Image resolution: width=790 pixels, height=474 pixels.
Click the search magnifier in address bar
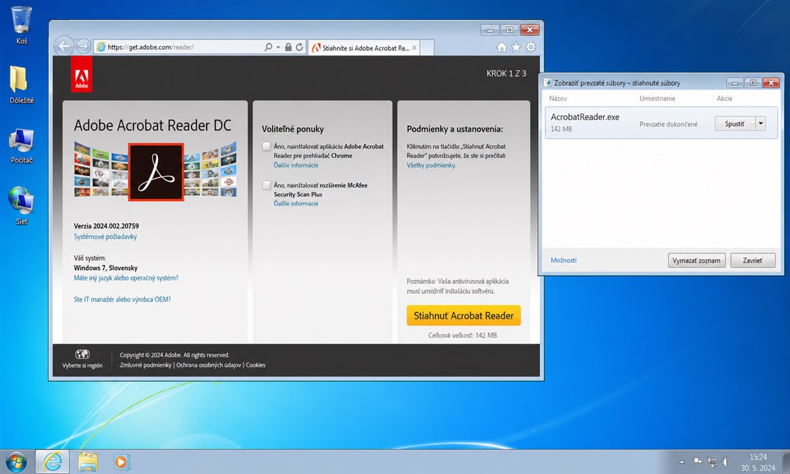268,47
